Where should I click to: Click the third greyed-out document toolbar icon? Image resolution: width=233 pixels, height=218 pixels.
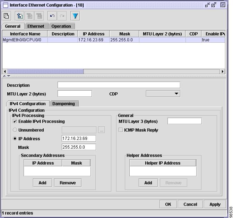click(x=29, y=16)
